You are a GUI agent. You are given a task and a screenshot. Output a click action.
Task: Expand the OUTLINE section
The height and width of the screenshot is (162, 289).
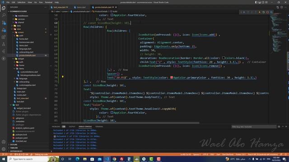click(14, 144)
